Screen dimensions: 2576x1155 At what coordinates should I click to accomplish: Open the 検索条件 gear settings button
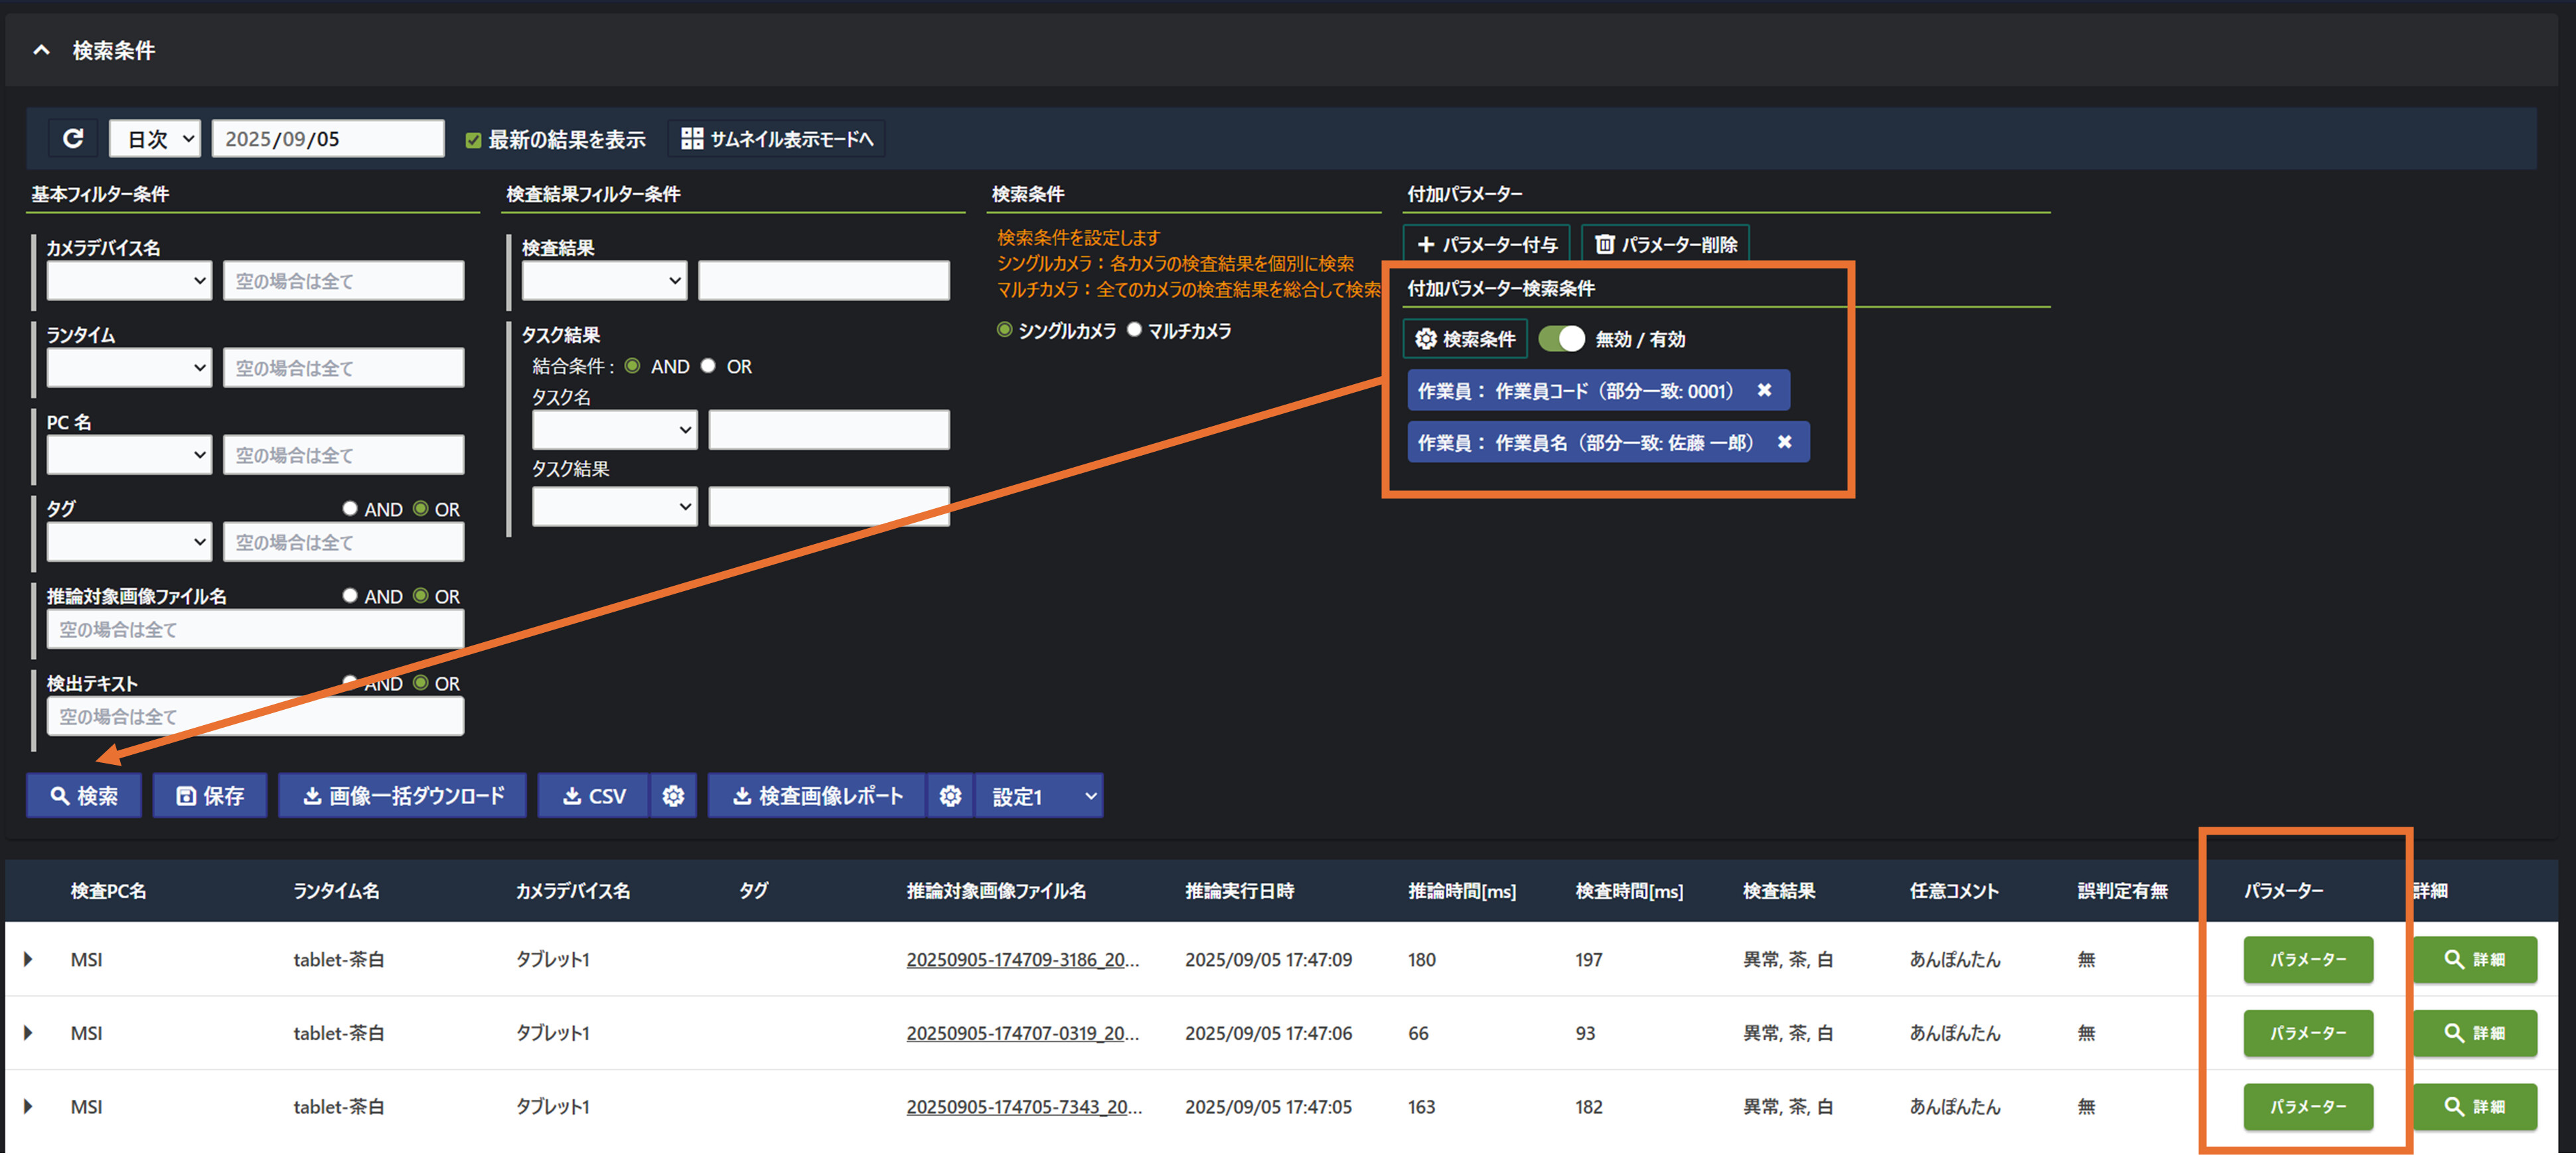1465,340
